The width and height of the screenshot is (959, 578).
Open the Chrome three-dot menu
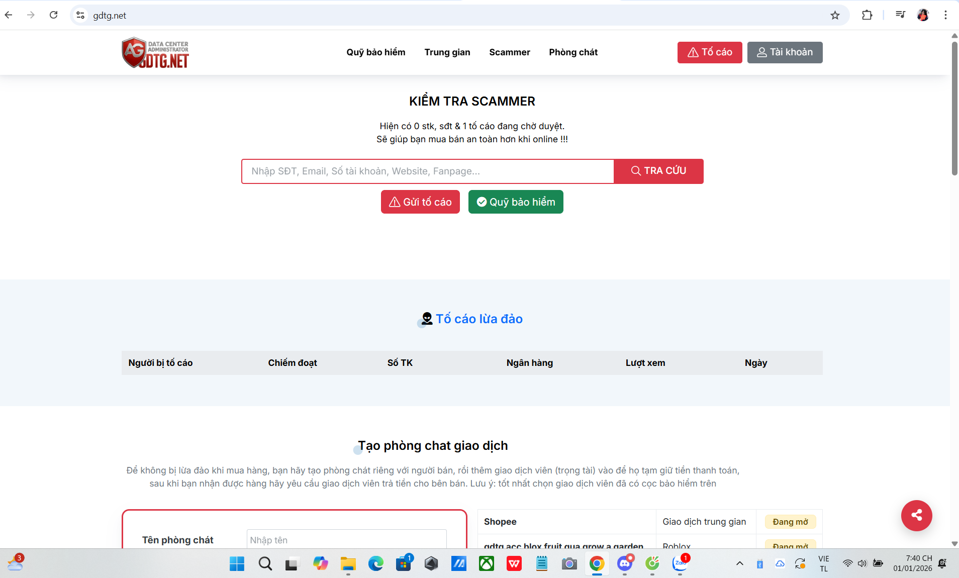tap(946, 15)
